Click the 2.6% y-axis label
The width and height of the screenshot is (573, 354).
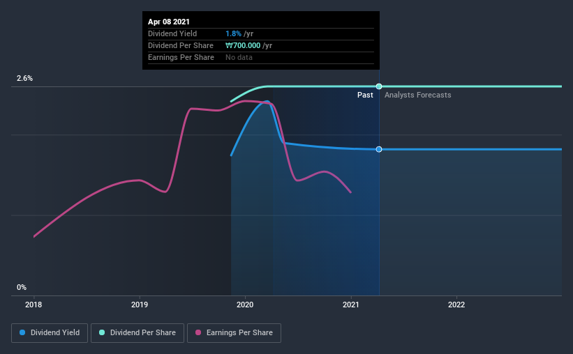pos(25,79)
